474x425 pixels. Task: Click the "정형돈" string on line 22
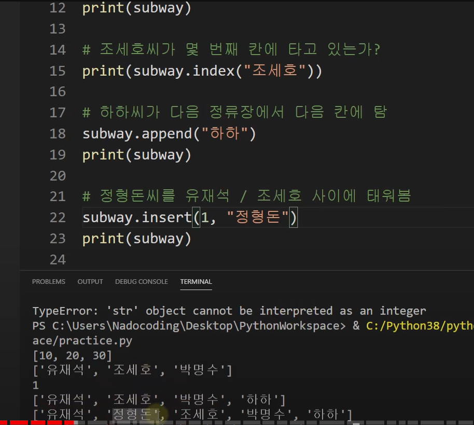pos(258,217)
